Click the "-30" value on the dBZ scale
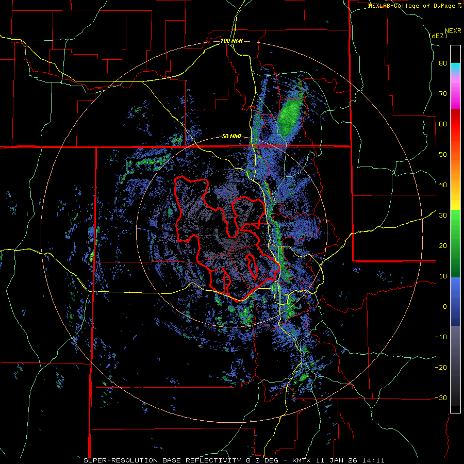Screen dimensions: 464x464 pyautogui.click(x=441, y=397)
